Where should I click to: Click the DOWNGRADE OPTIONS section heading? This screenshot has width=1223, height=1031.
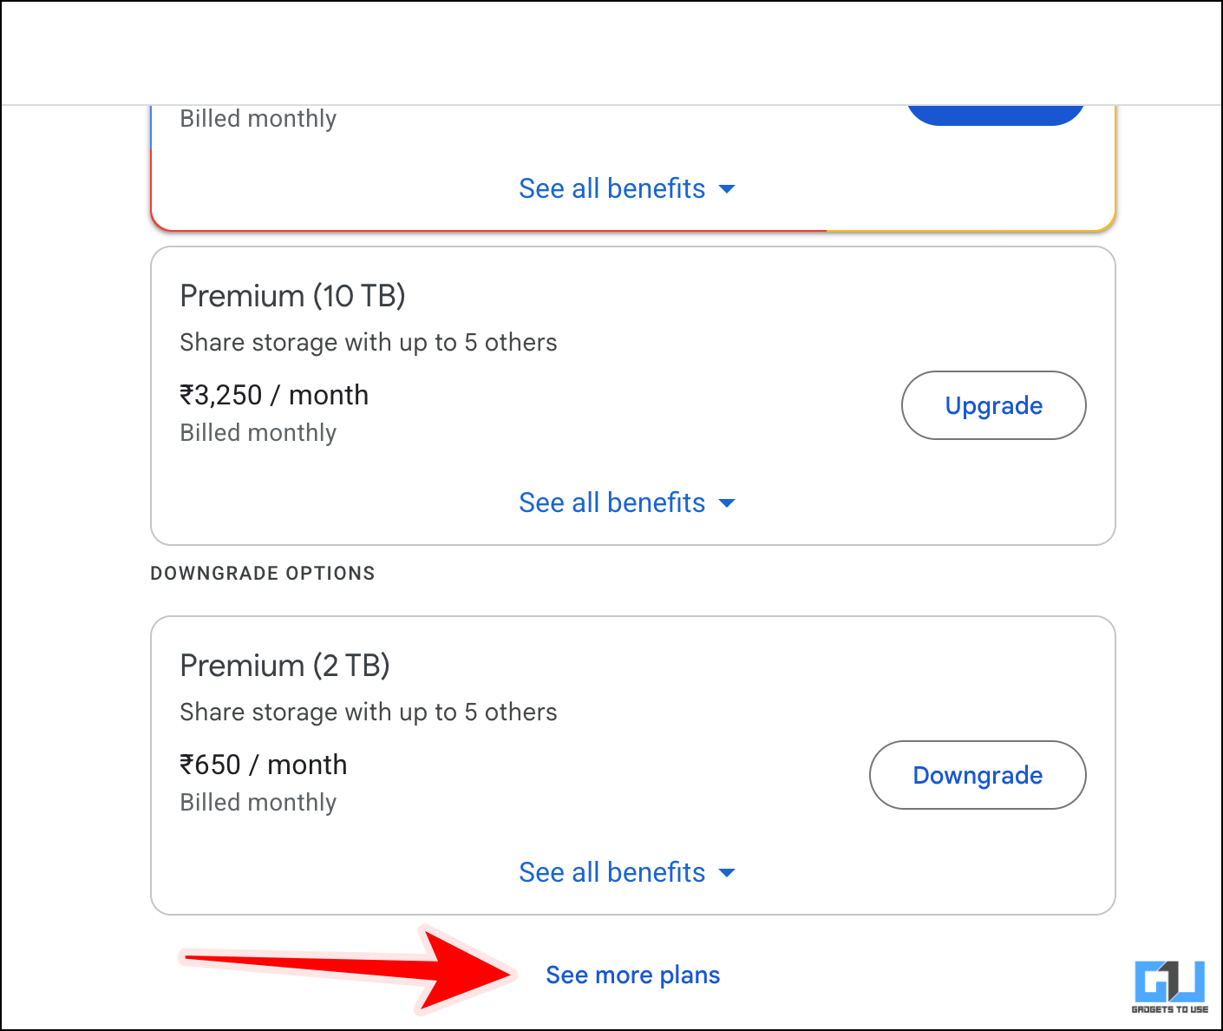click(263, 574)
